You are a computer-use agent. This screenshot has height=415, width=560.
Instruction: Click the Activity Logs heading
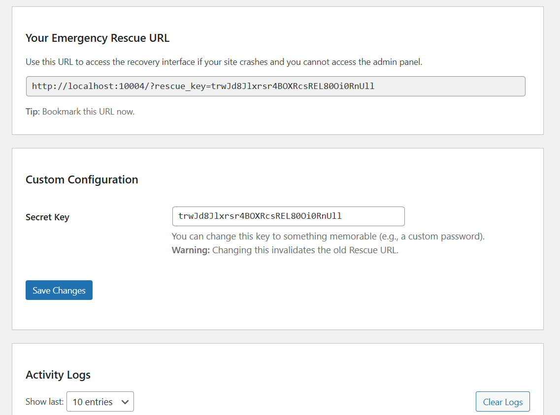tap(58, 375)
